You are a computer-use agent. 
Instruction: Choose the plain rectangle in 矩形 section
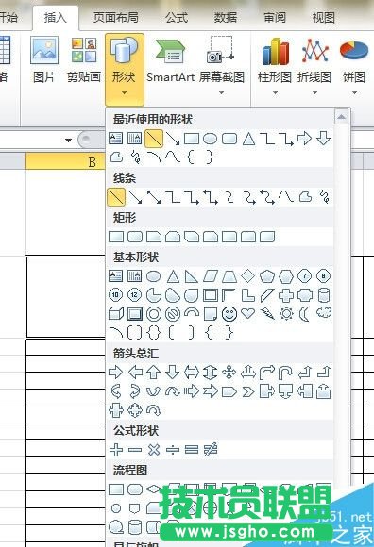116,237
